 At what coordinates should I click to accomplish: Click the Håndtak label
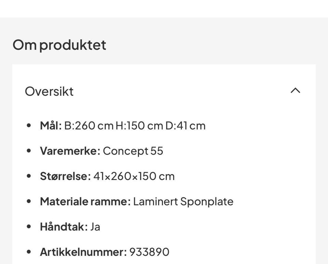(64, 227)
